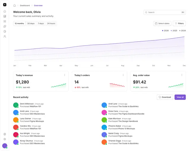Viewport: 190px width, 151px height.
Task: Click The Figma Dashboard Bundle product
Action: [x=131, y=114]
